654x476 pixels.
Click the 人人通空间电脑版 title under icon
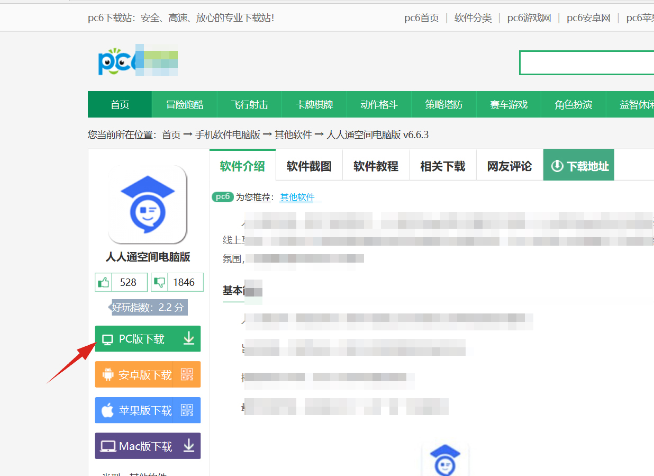(x=148, y=257)
